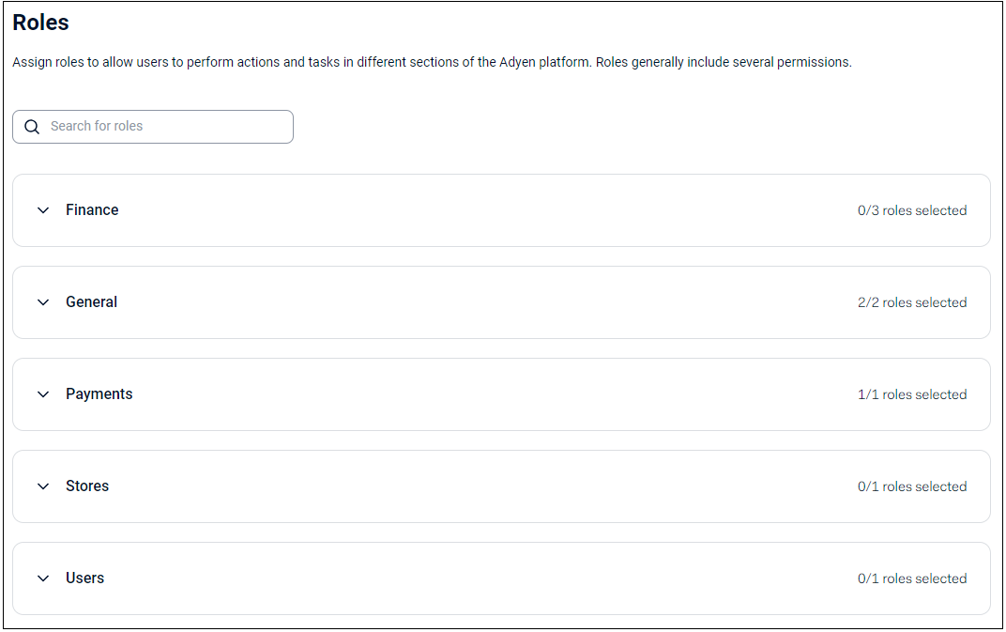Open the Stores roles section title

click(87, 486)
